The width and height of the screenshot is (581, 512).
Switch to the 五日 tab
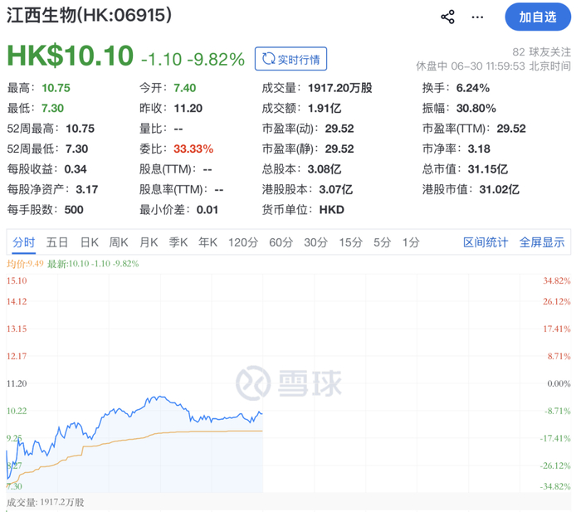[x=57, y=242]
